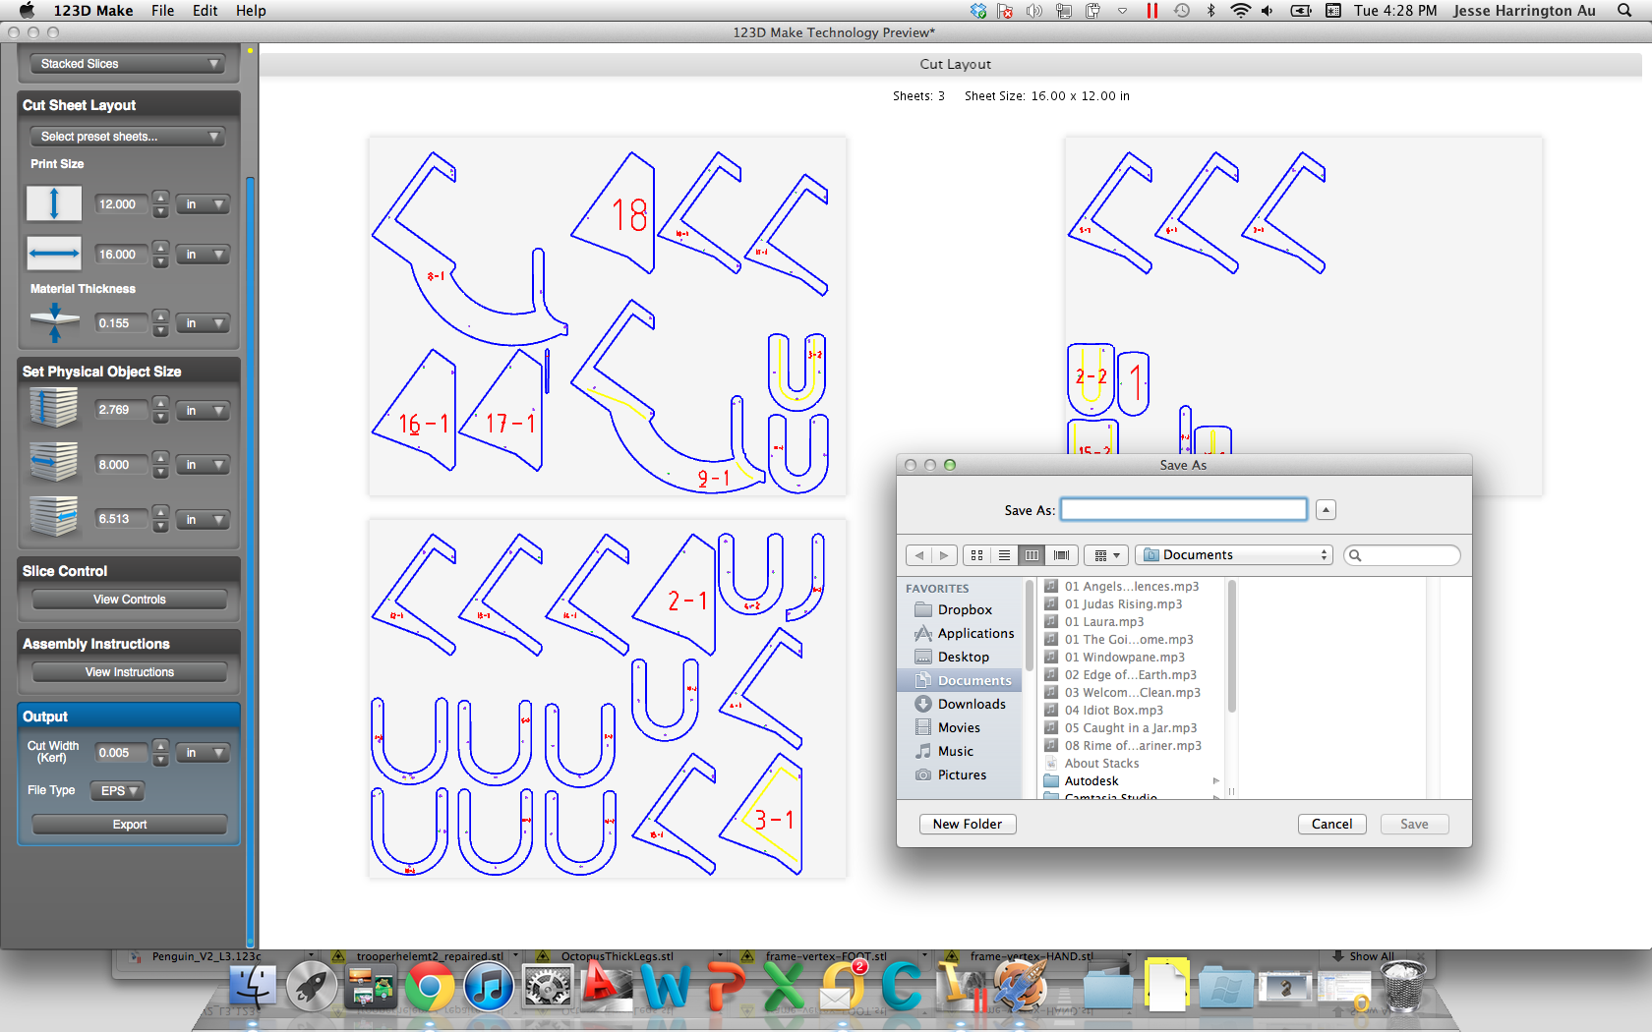Launch Google Chrome from the Dock

pyautogui.click(x=430, y=987)
